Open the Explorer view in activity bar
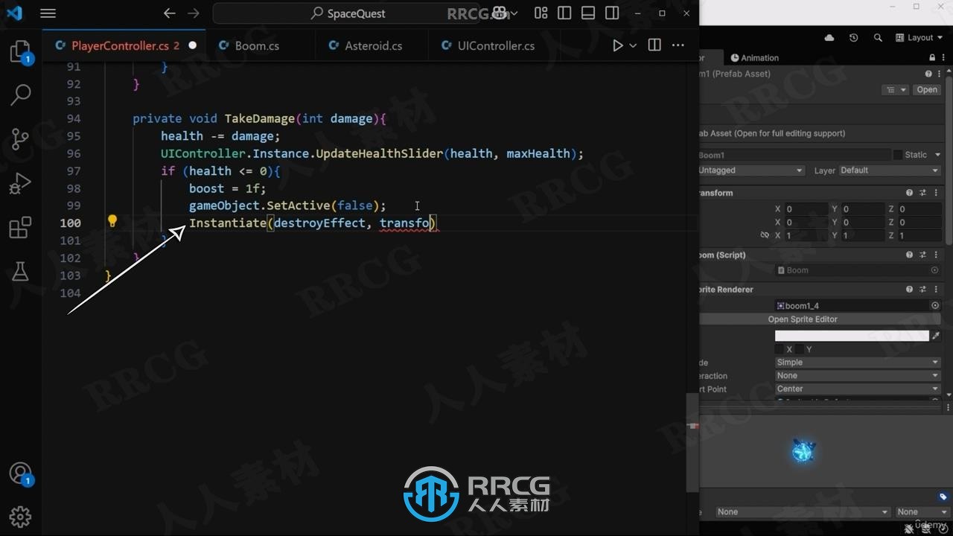 [21, 51]
